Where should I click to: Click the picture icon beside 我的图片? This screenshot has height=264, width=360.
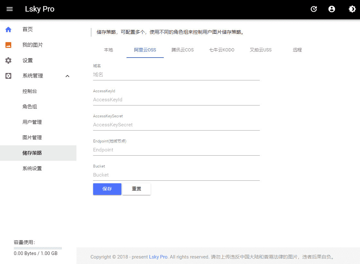point(8,45)
